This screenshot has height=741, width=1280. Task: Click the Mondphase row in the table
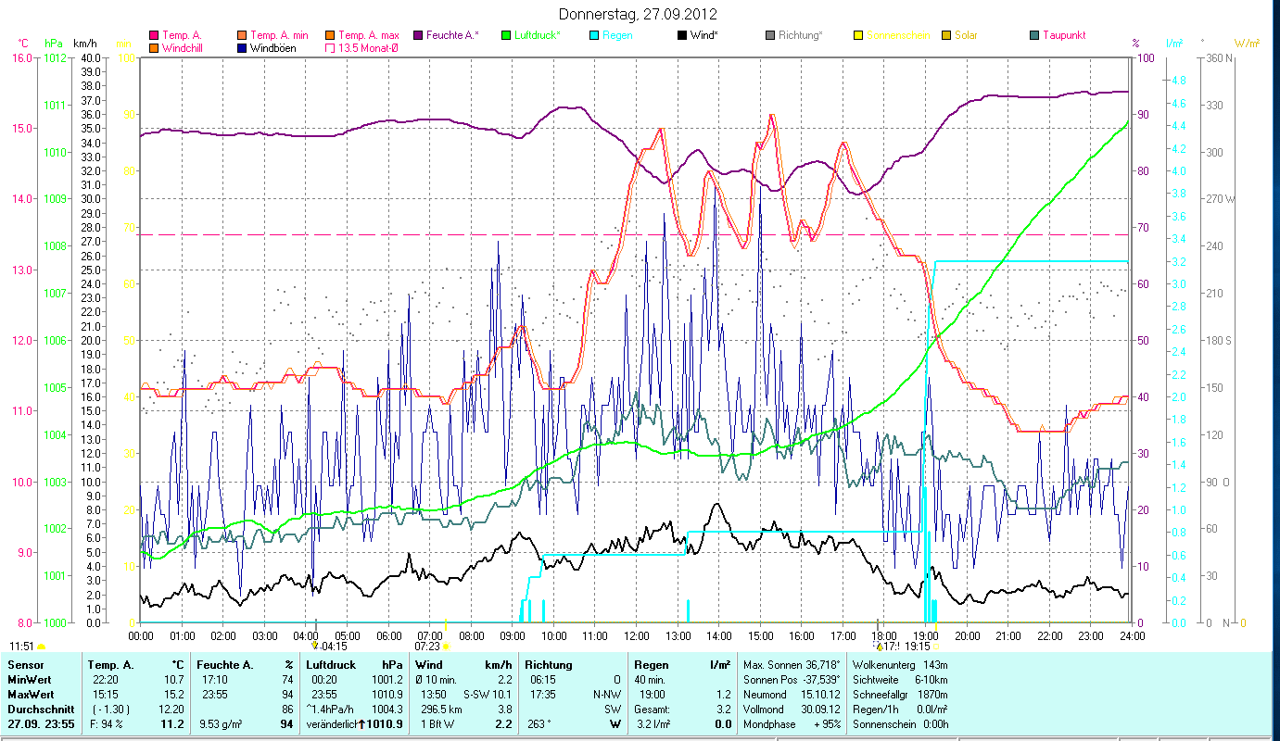click(x=792, y=724)
